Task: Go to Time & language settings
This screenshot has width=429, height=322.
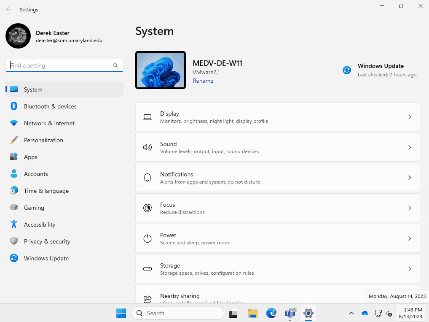Action: tap(46, 191)
